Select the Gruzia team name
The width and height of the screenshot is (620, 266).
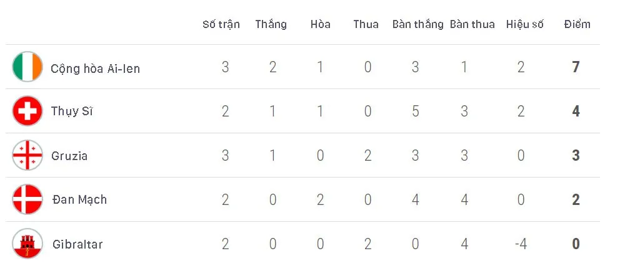[69, 156]
